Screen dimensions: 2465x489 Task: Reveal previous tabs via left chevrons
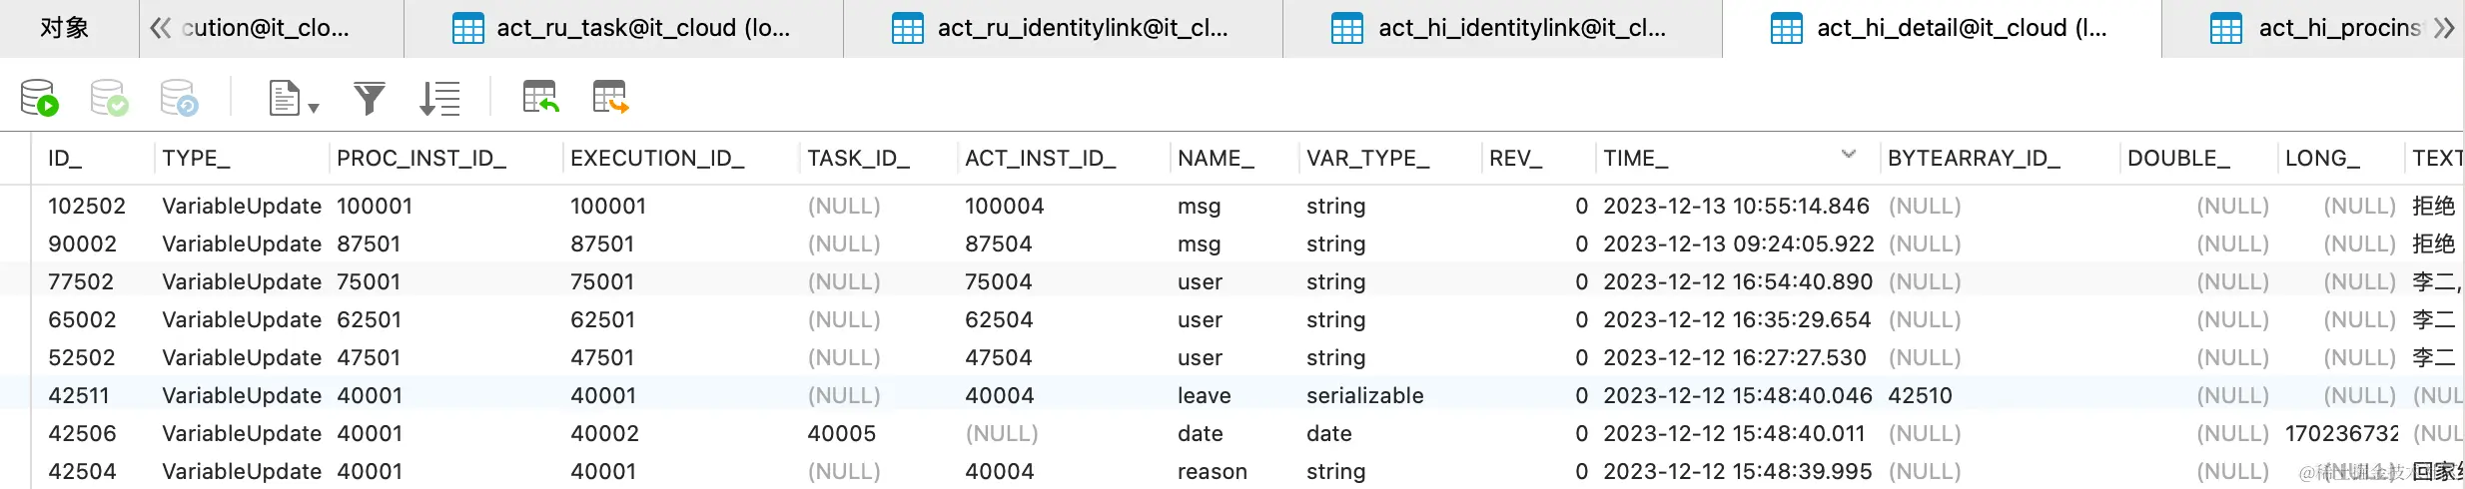(x=160, y=28)
